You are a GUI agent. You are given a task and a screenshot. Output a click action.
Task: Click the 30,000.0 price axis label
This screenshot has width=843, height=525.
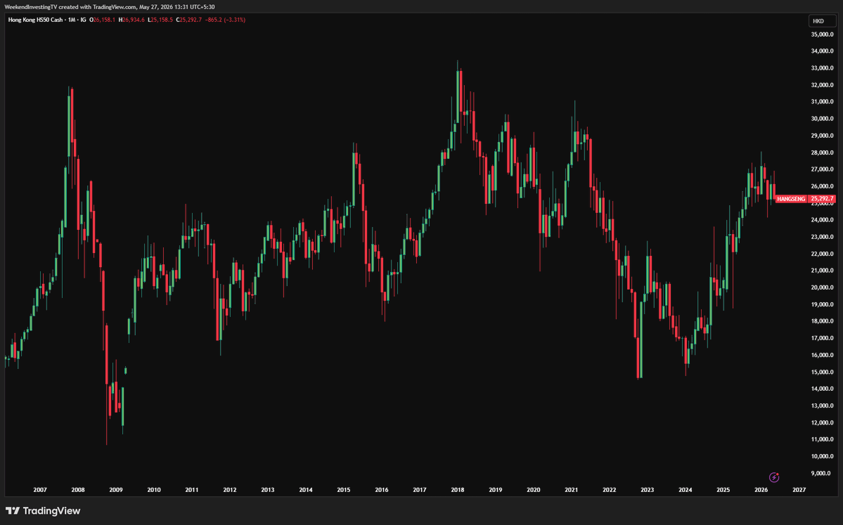[x=822, y=119]
